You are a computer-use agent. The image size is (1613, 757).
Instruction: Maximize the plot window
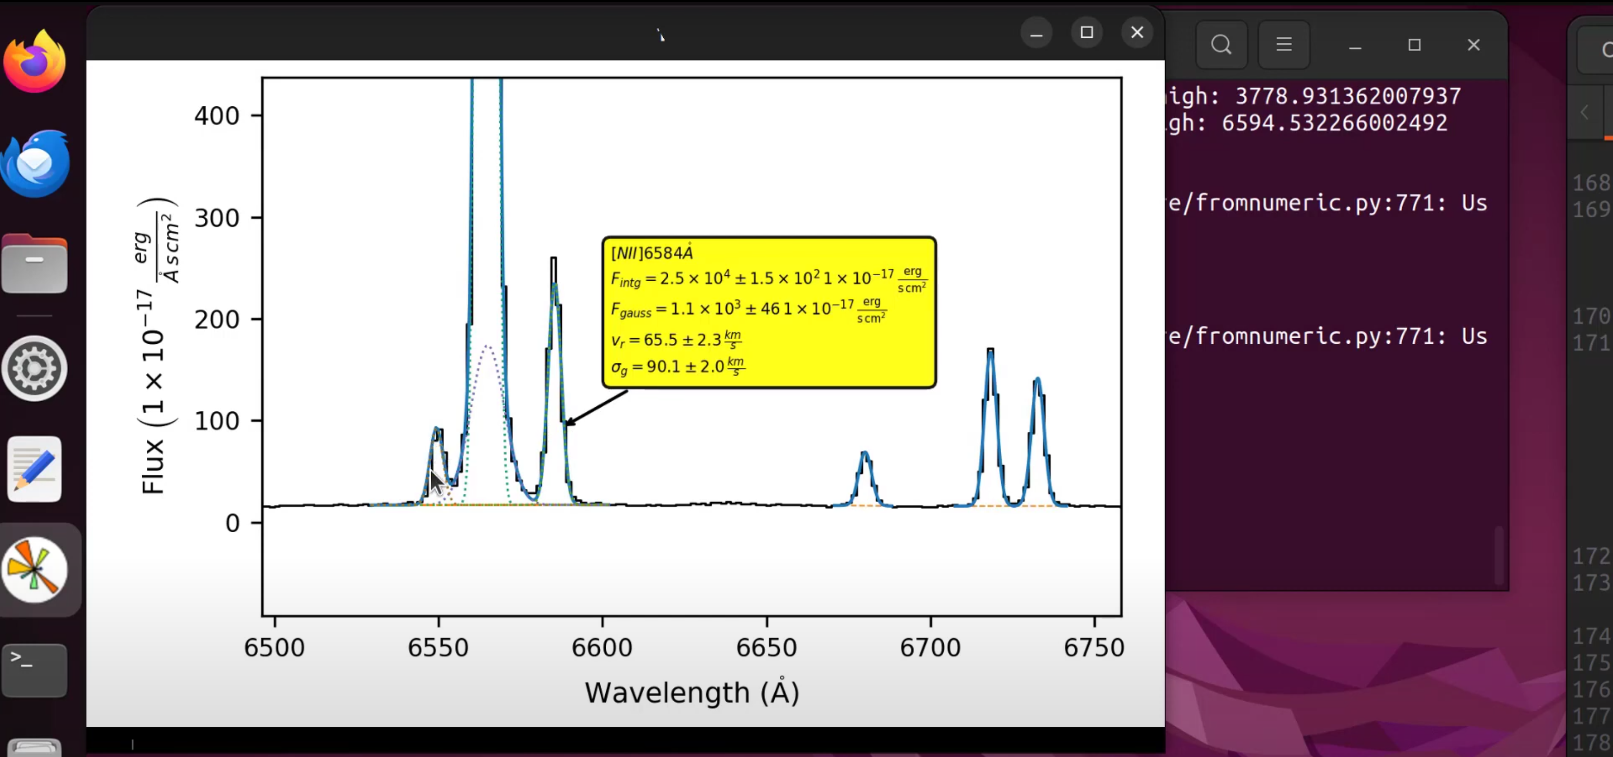(x=1087, y=33)
